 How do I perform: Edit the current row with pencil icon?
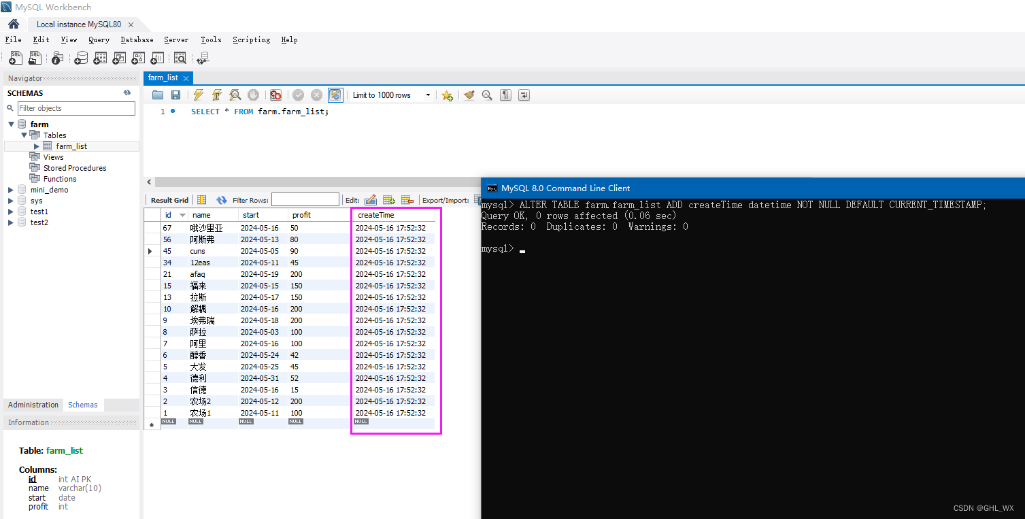coord(371,200)
